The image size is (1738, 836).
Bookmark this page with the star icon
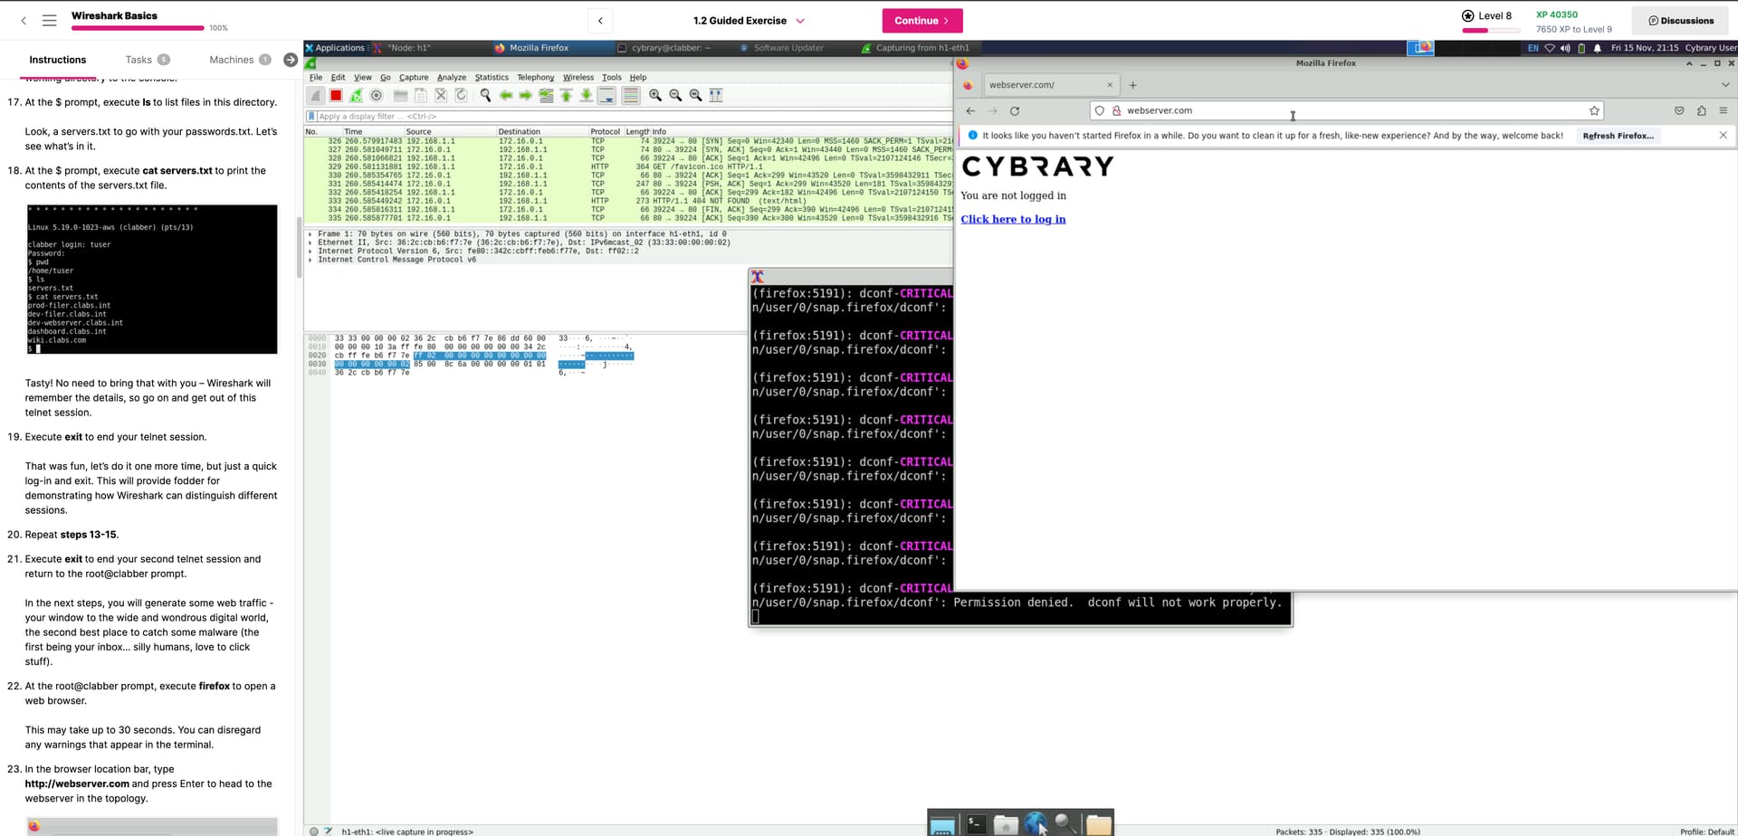(x=1594, y=110)
